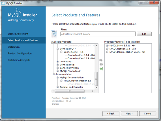
Task: Click the Edit filter button
Action: pyautogui.click(x=144, y=34)
